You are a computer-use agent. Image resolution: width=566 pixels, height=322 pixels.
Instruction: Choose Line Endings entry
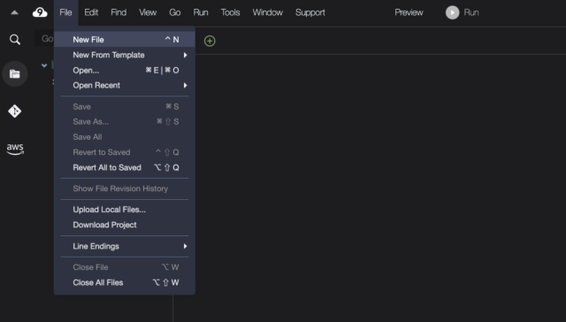pos(125,246)
